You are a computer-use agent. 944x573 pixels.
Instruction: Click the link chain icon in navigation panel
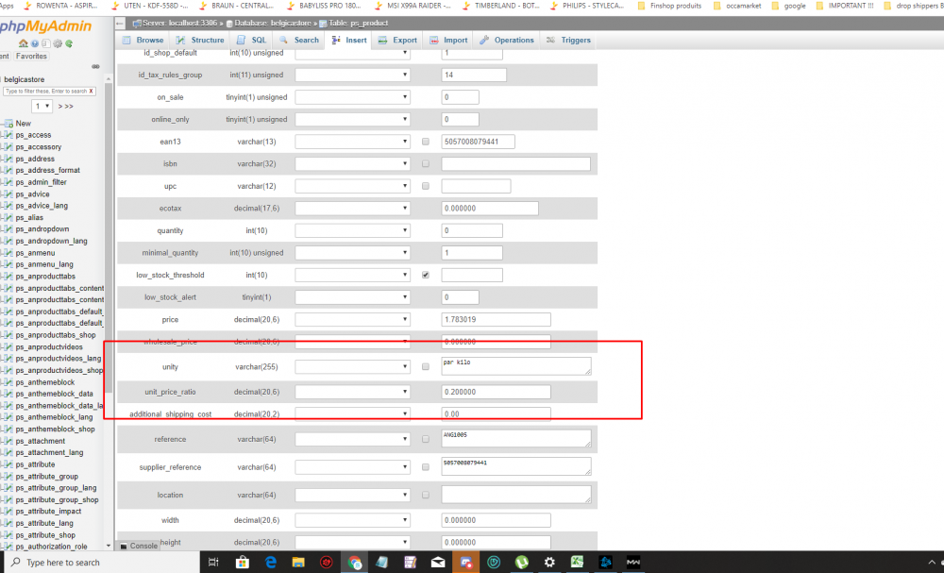point(95,67)
